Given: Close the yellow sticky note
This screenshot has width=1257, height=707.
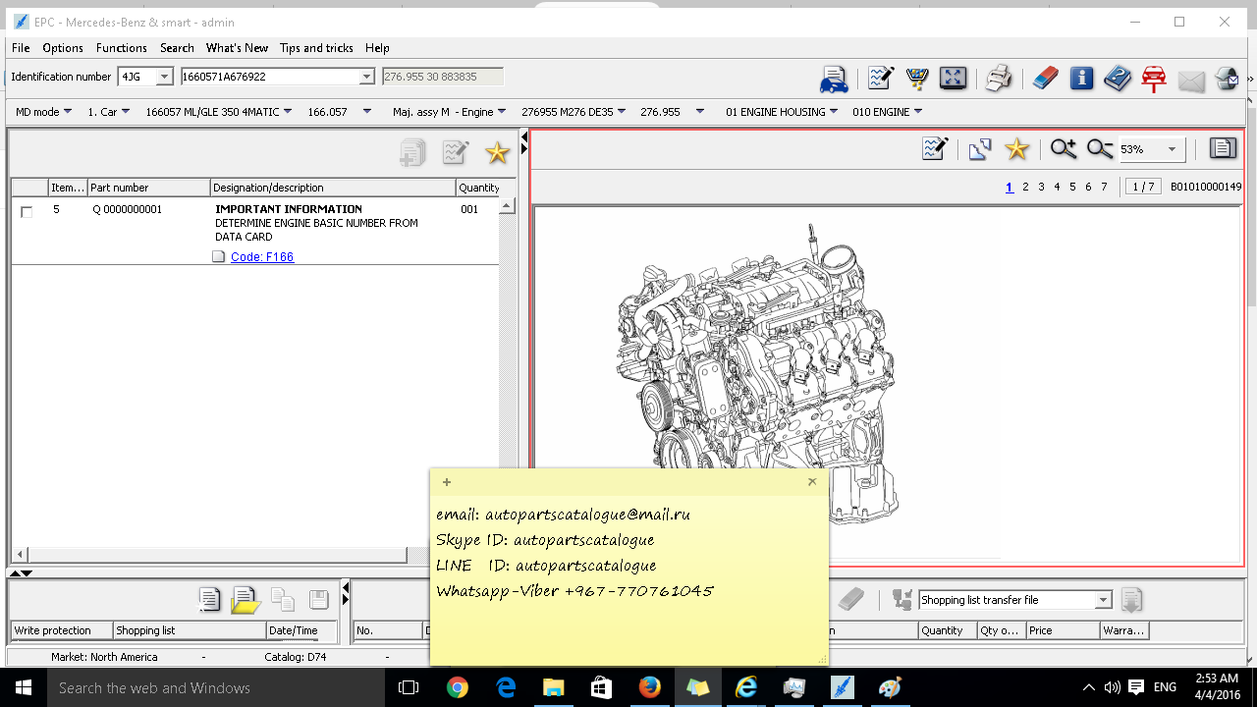Looking at the screenshot, I should click(x=812, y=482).
